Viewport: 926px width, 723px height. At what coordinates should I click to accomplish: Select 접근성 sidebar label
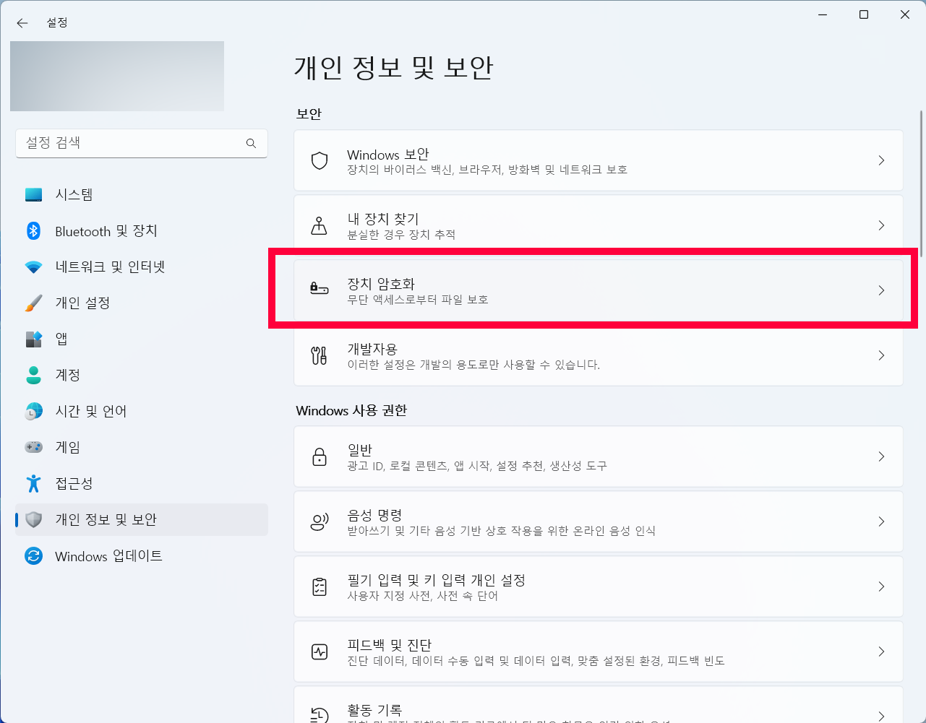[x=74, y=483]
